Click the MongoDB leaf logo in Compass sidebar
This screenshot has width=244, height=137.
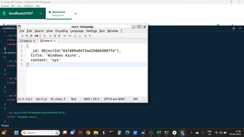point(4,13)
